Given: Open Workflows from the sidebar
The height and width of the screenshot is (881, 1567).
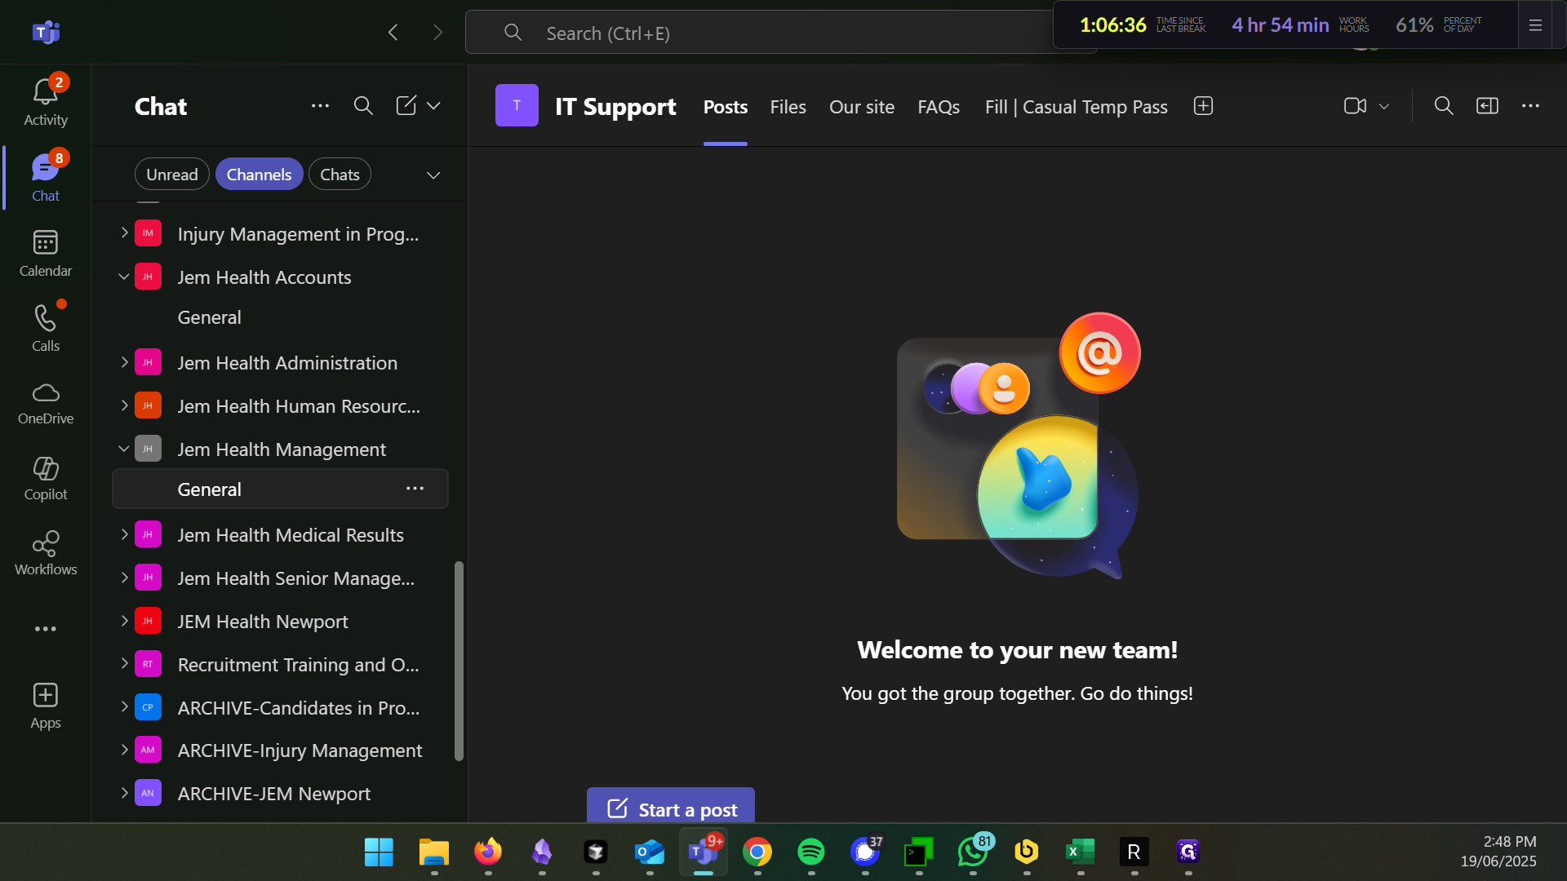Looking at the screenshot, I should [x=46, y=553].
